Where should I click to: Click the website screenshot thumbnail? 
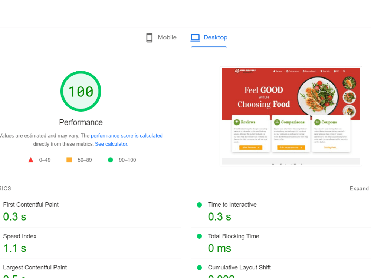pos(291,116)
